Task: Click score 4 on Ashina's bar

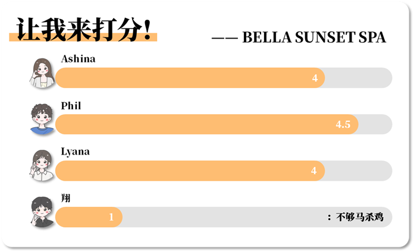Action: point(315,78)
